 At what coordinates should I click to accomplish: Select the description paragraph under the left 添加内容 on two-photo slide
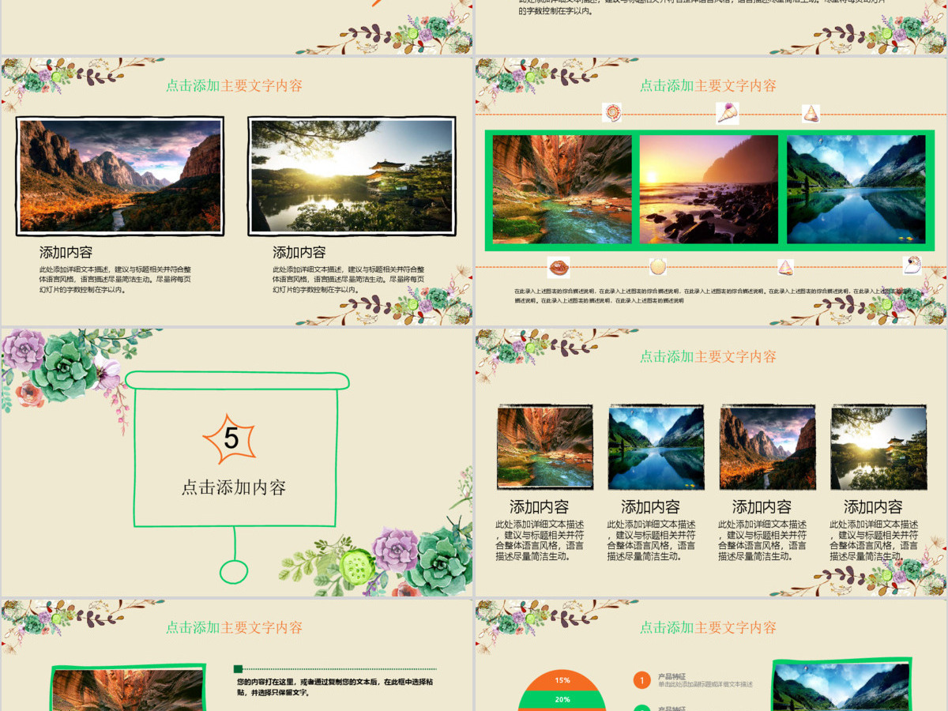coord(115,280)
